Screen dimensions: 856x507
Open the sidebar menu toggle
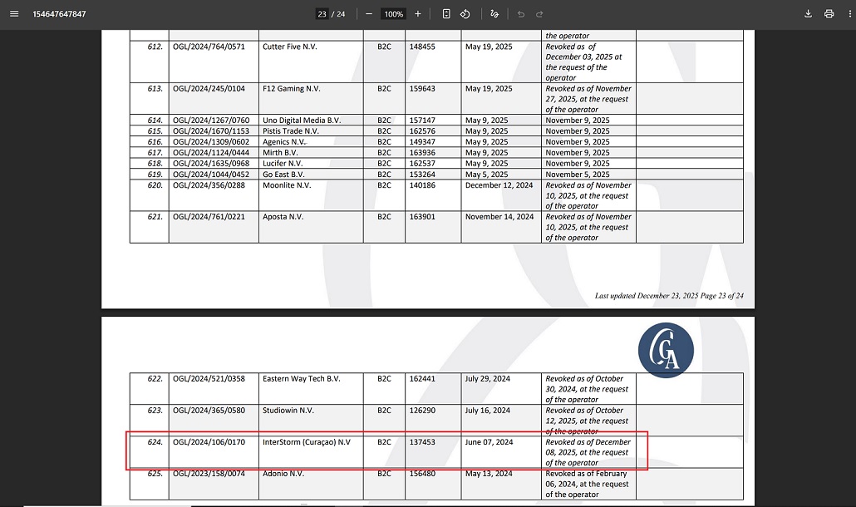click(x=13, y=14)
